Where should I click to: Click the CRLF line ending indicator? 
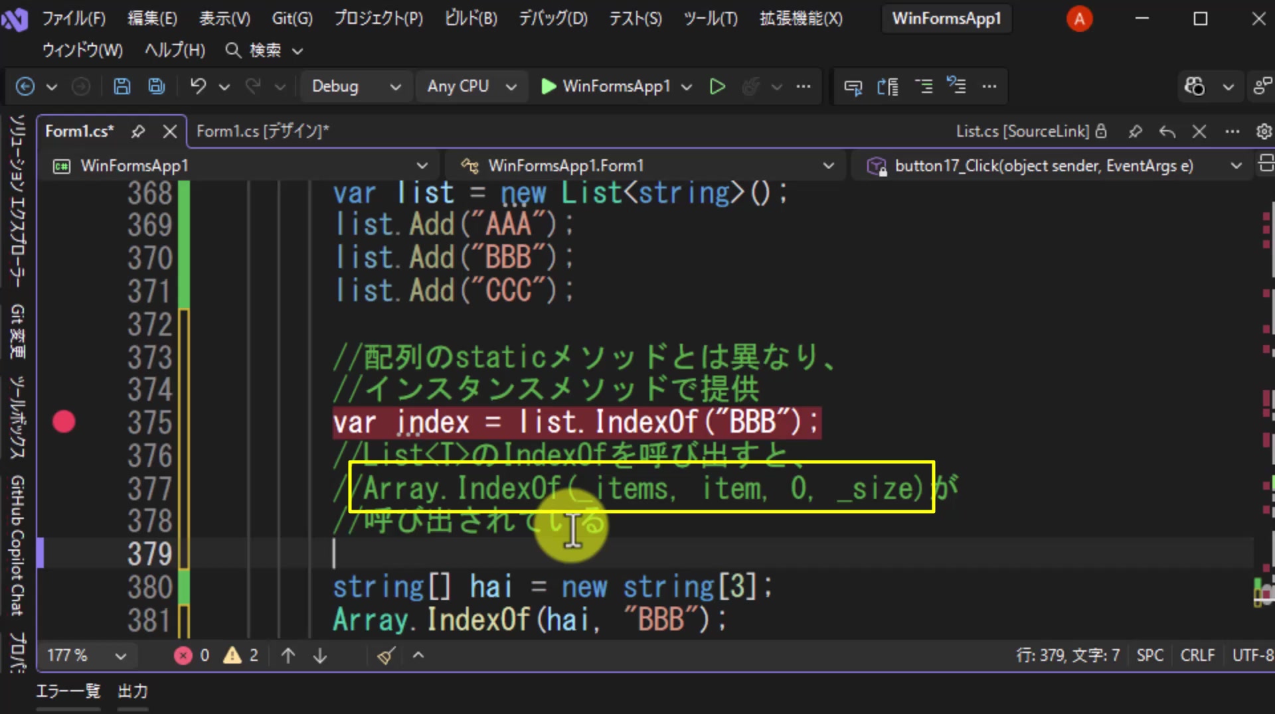click(x=1197, y=656)
